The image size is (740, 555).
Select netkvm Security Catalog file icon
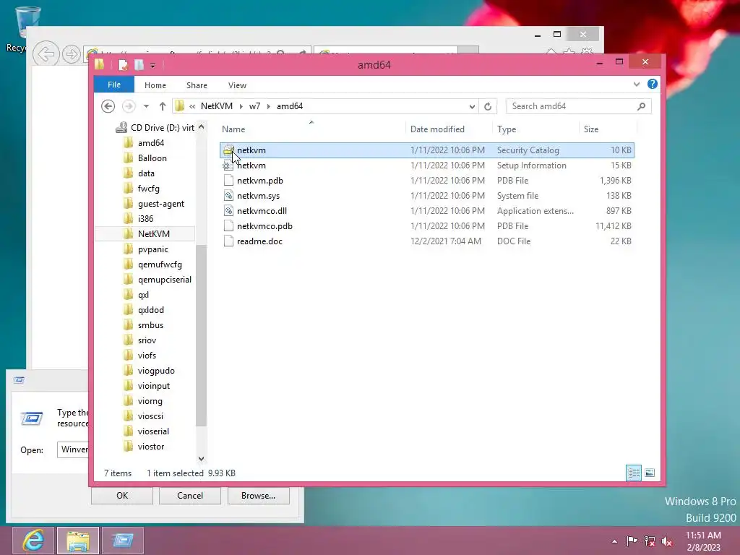[x=228, y=150]
